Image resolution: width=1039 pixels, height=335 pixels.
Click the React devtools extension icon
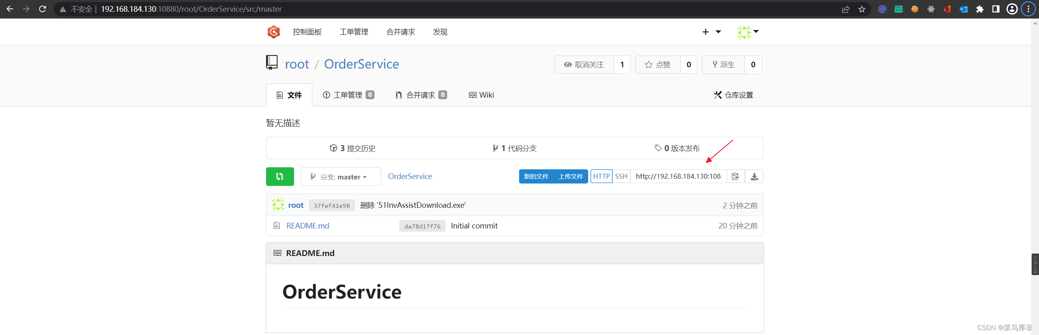[931, 9]
